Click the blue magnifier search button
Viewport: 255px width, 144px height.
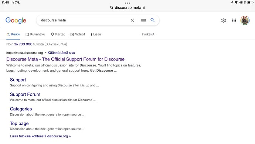(152, 20)
